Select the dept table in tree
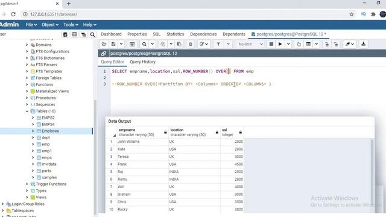386x217 pixels. tap(46, 138)
